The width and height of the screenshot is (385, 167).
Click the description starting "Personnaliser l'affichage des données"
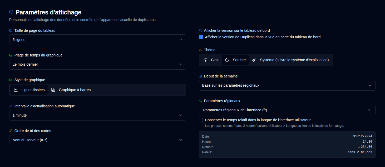pyautogui.click(x=82, y=20)
